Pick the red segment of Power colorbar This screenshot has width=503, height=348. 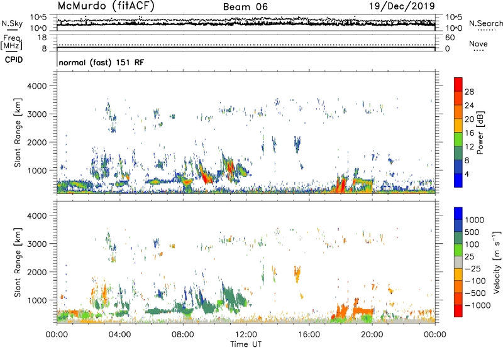tap(458, 84)
